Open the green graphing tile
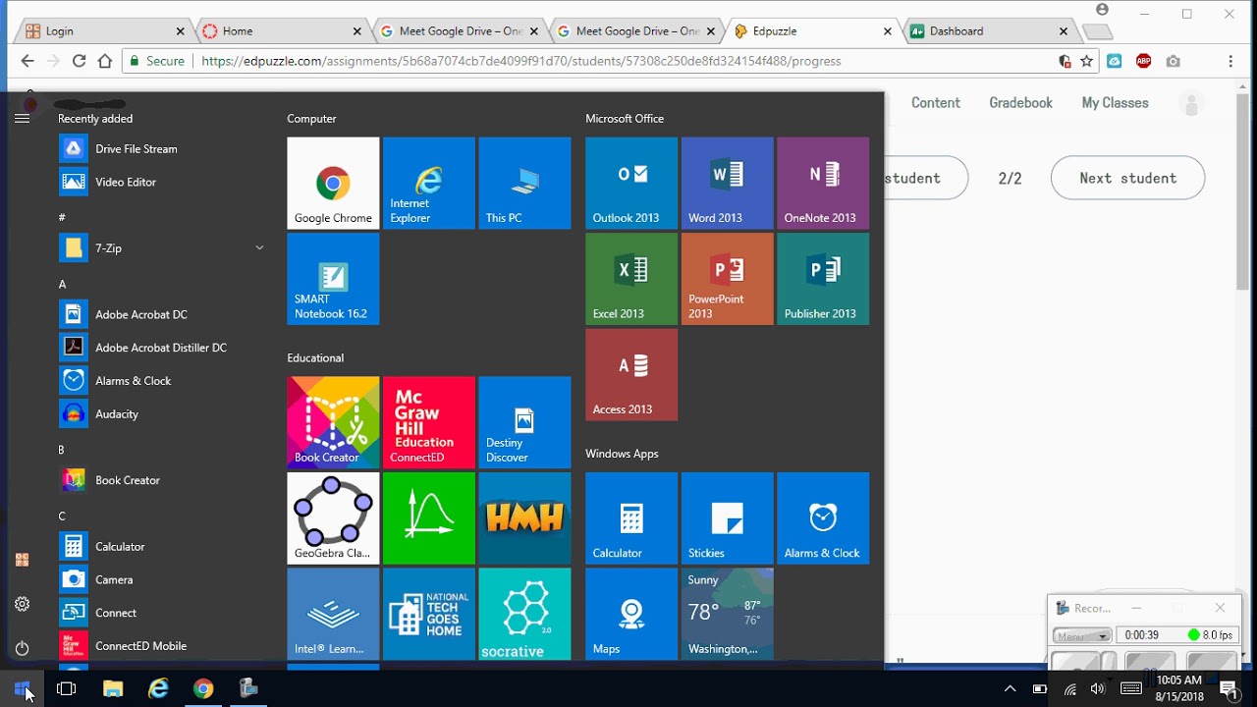Image resolution: width=1257 pixels, height=707 pixels. pos(429,518)
